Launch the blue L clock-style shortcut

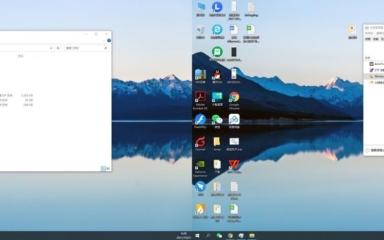coord(217,9)
